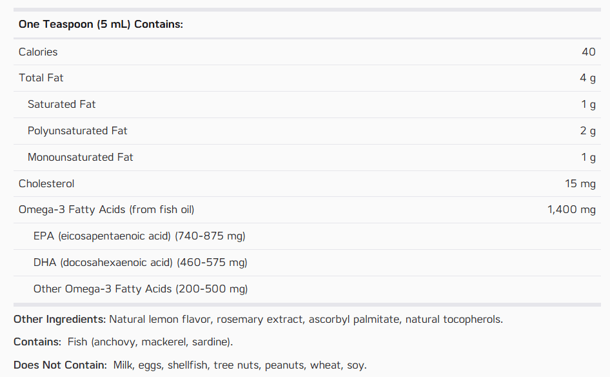The image size is (610, 377).
Task: Select the EPA (eicosapentaenoic acid) line
Action: (139, 236)
